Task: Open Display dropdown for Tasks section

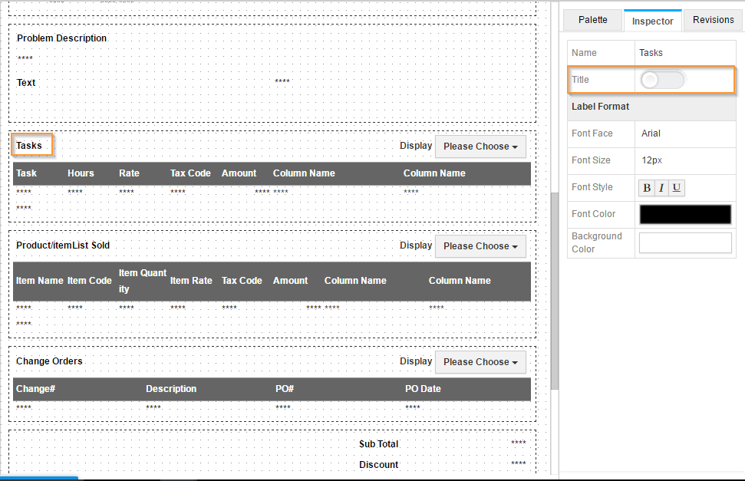Action: coord(480,147)
